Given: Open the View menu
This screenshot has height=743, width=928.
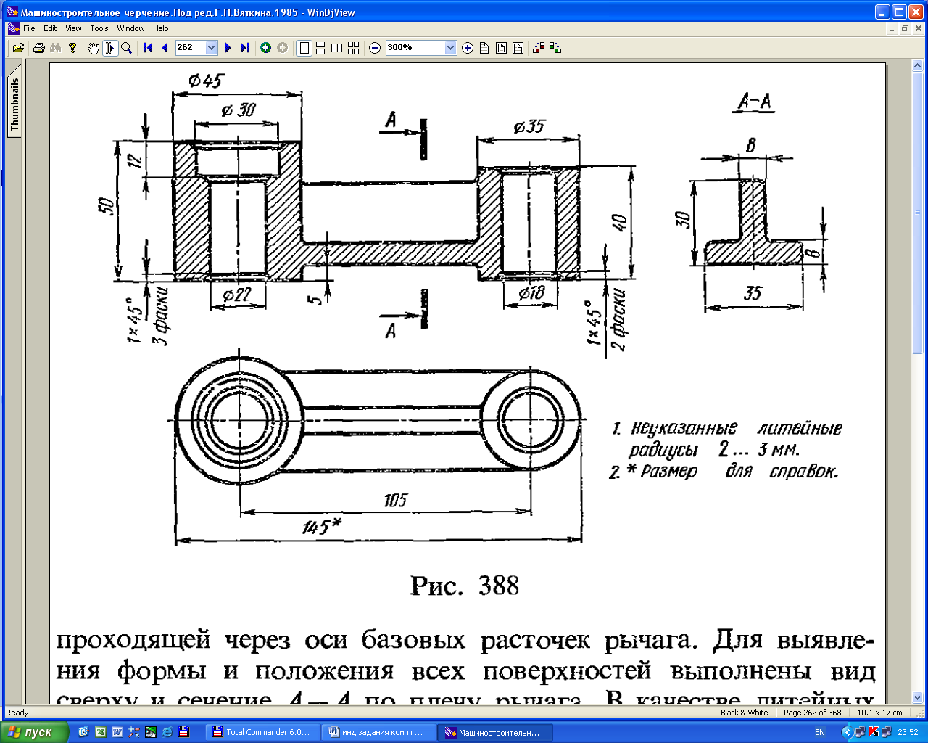Looking at the screenshot, I should 73,28.
